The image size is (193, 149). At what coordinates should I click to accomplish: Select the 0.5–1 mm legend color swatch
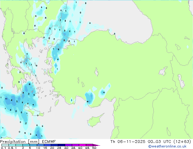(x=12, y=145)
